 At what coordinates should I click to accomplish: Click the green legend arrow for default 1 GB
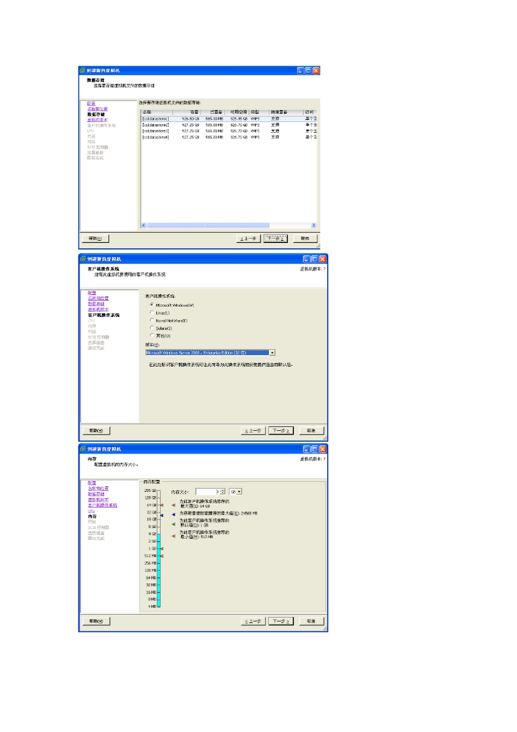[x=174, y=524]
